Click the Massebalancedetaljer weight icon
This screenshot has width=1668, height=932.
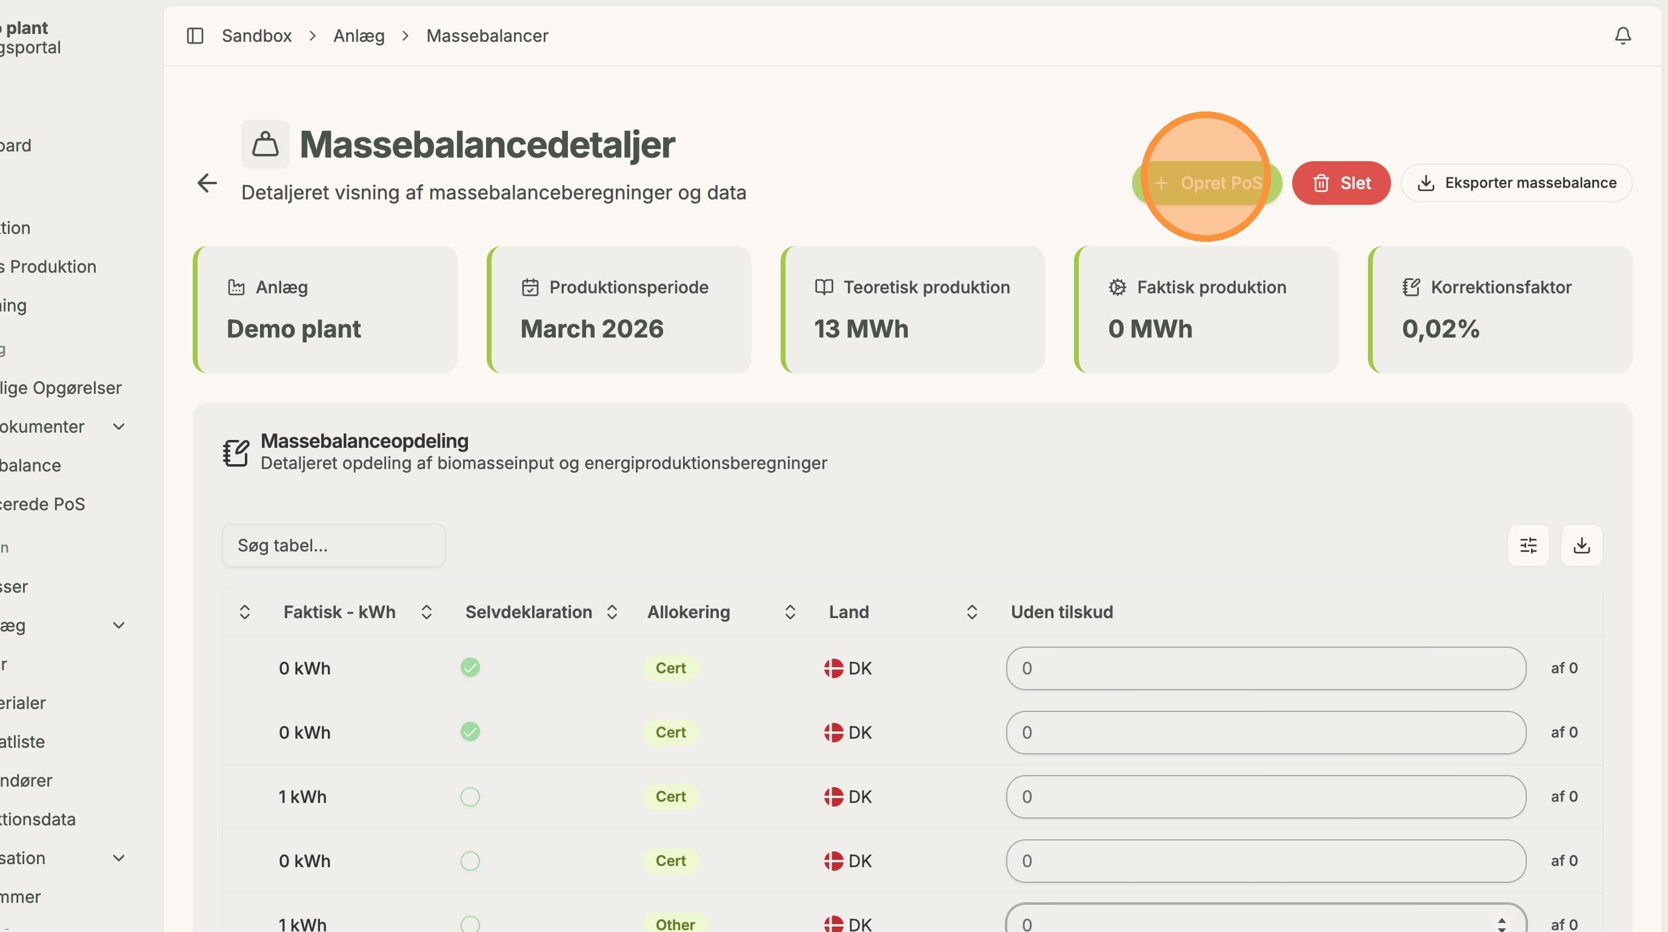click(265, 144)
